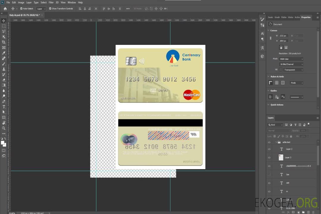Collapse the Canvas section
321x214 pixels.
[x=268, y=30]
